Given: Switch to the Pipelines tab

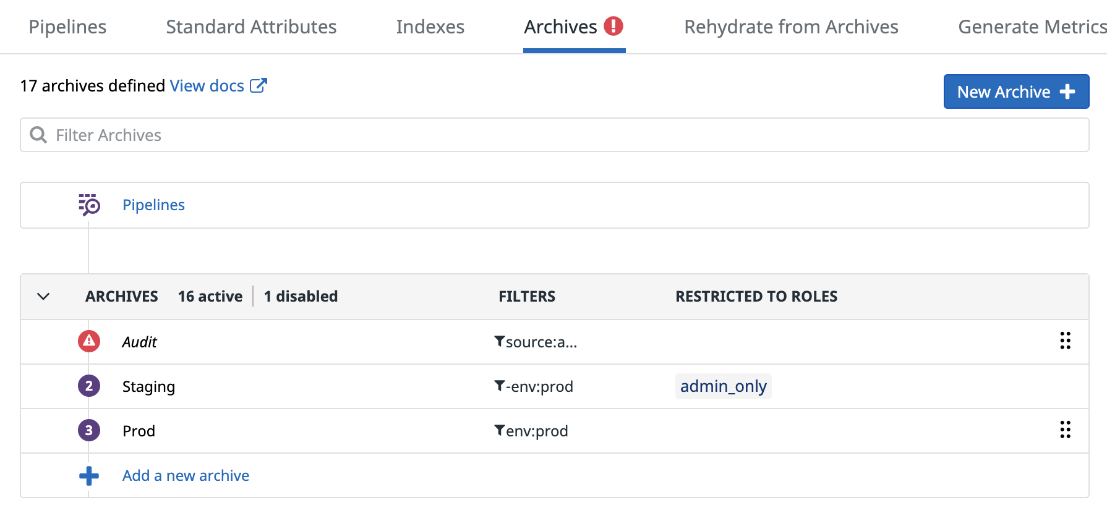Looking at the screenshot, I should (67, 27).
